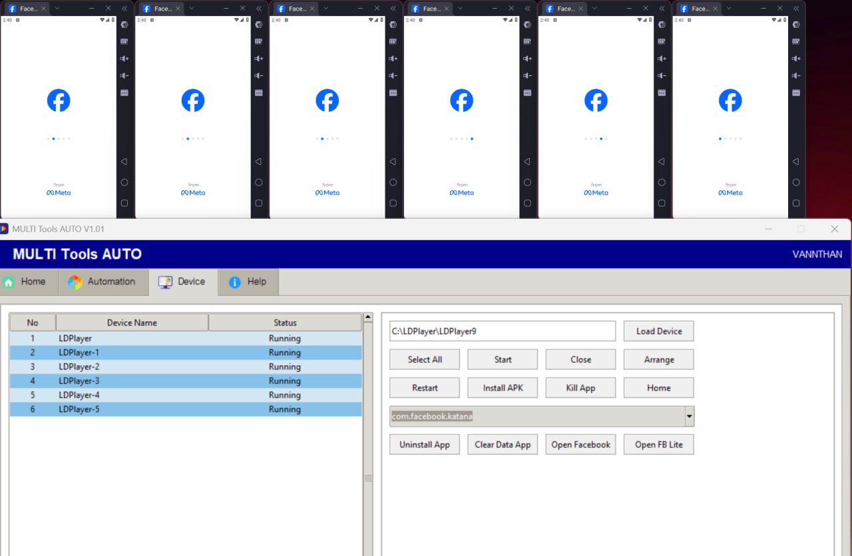This screenshot has height=556, width=852.
Task: Switch to the Automation tab
Action: (103, 282)
